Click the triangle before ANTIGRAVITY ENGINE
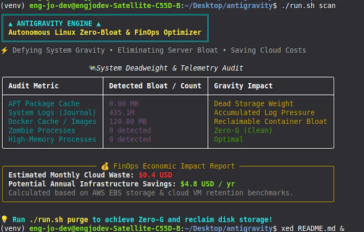The width and height of the screenshot is (364, 232). (x=10, y=24)
